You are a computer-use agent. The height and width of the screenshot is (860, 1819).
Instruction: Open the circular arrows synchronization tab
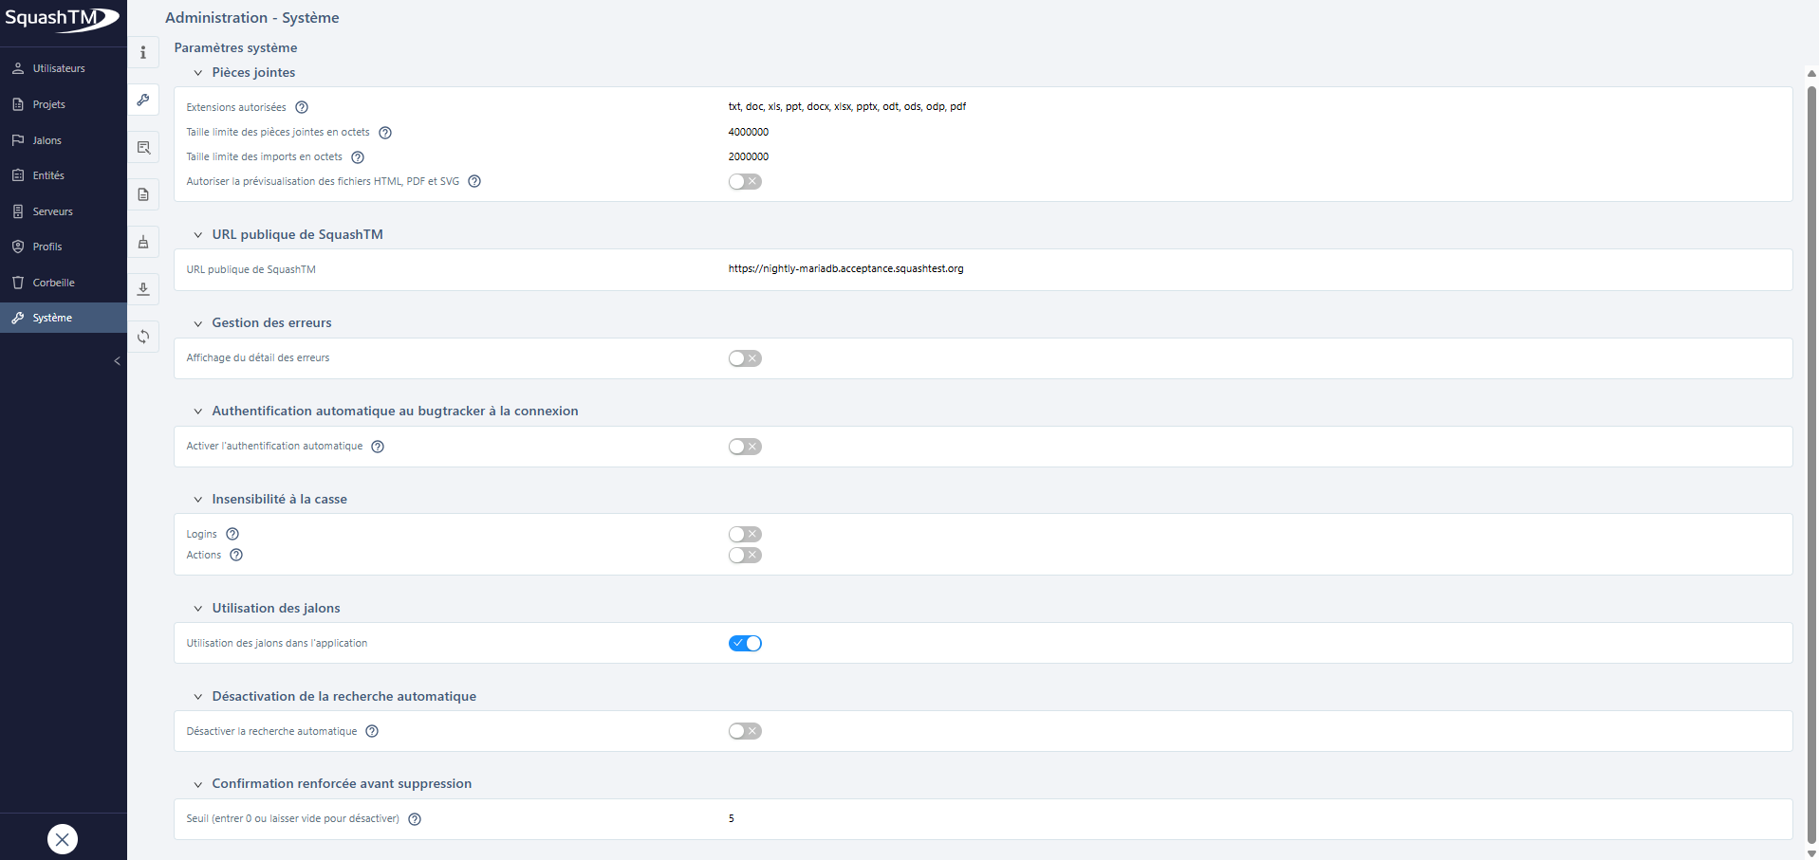pyautogui.click(x=143, y=337)
